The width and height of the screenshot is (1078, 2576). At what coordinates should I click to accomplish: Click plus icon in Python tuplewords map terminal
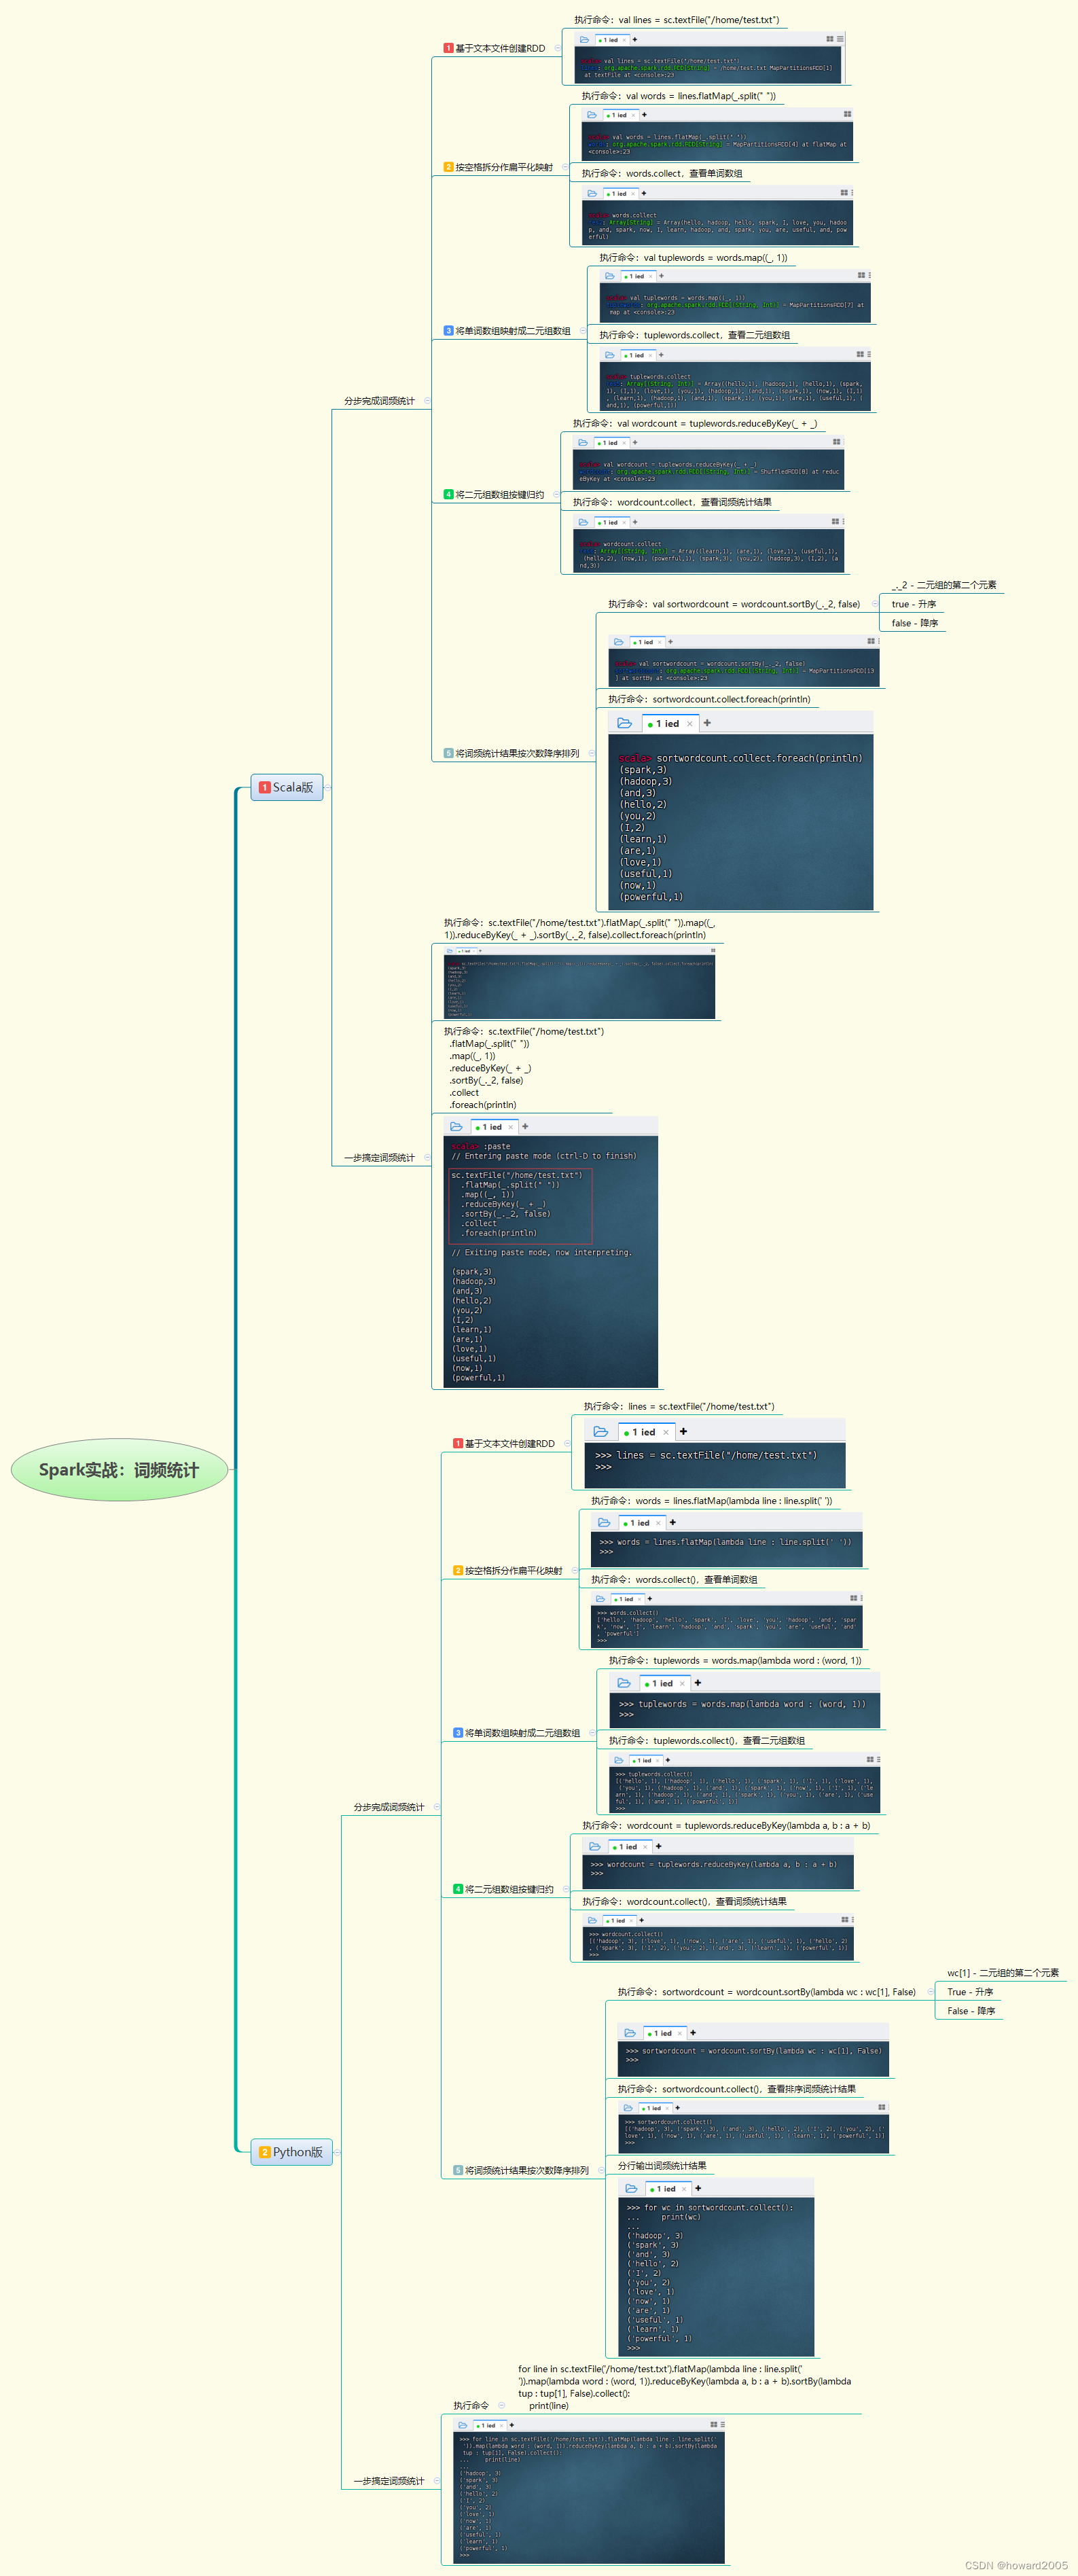coord(698,1683)
